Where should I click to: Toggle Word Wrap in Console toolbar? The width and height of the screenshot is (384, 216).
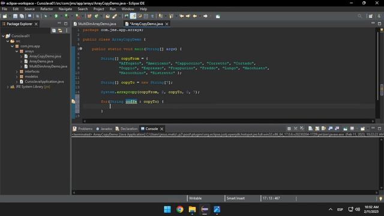(x=323, y=128)
